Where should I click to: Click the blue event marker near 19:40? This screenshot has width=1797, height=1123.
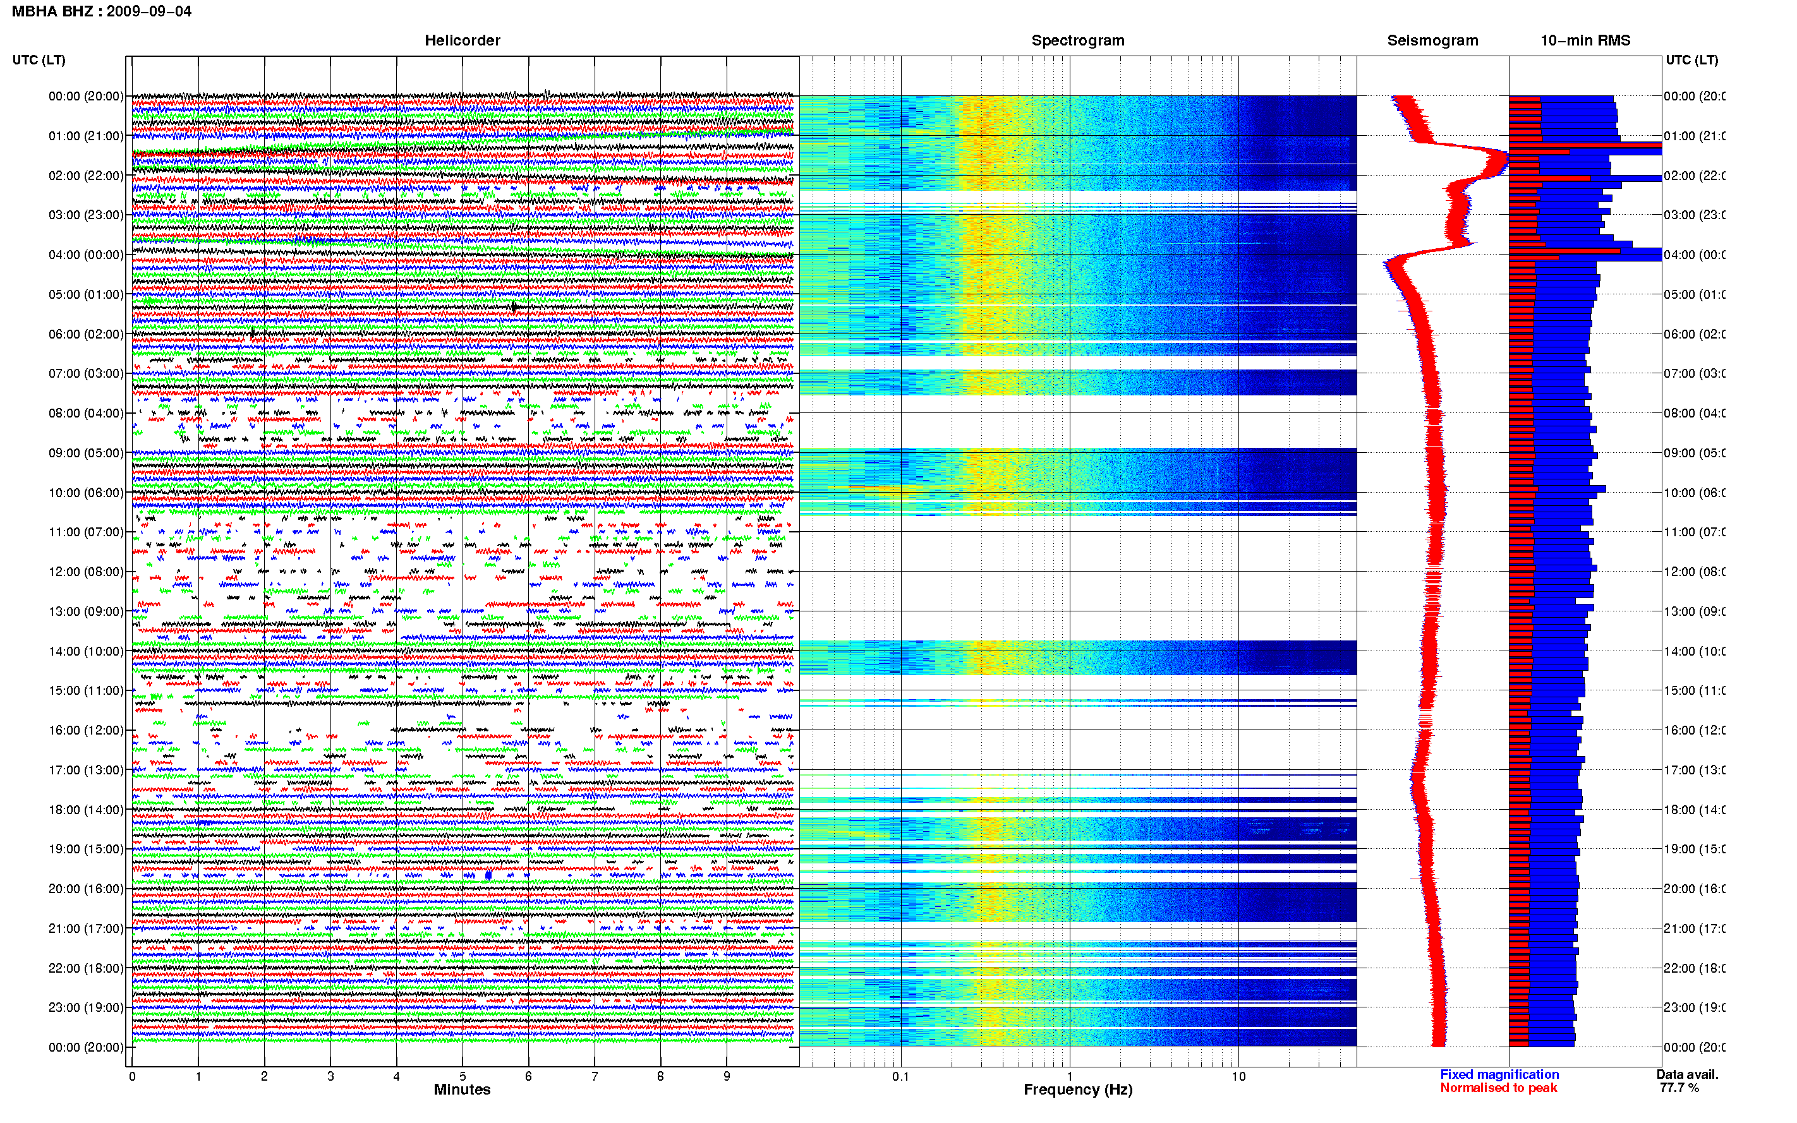tap(488, 875)
